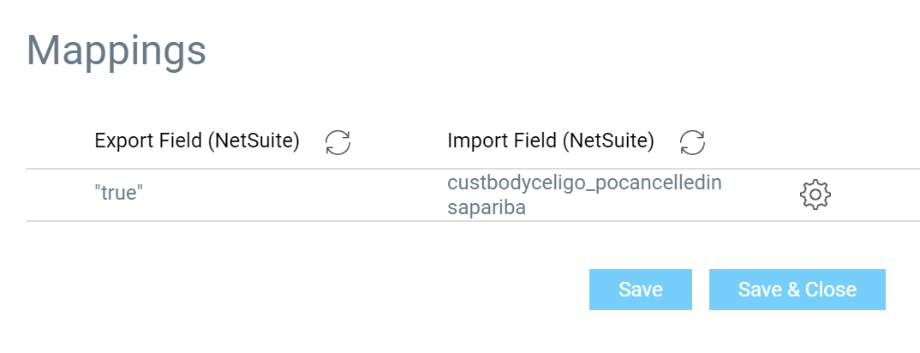Screen dimensions: 920x353
Task: Click sync icon beside Export Field header
Action: point(338,142)
